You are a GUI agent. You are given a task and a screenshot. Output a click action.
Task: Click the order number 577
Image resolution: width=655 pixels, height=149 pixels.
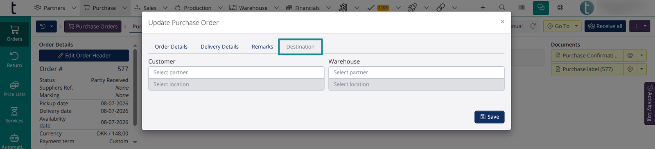pyautogui.click(x=123, y=69)
